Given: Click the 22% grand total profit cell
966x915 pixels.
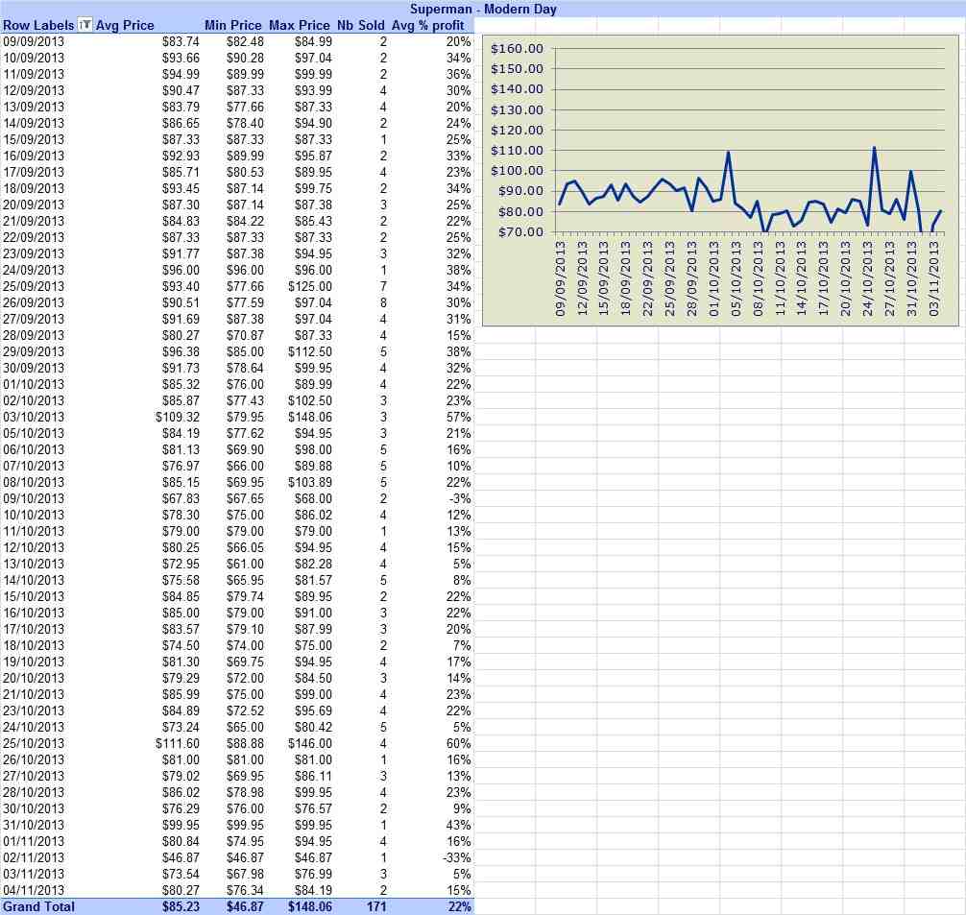Looking at the screenshot, I should coord(460,907).
